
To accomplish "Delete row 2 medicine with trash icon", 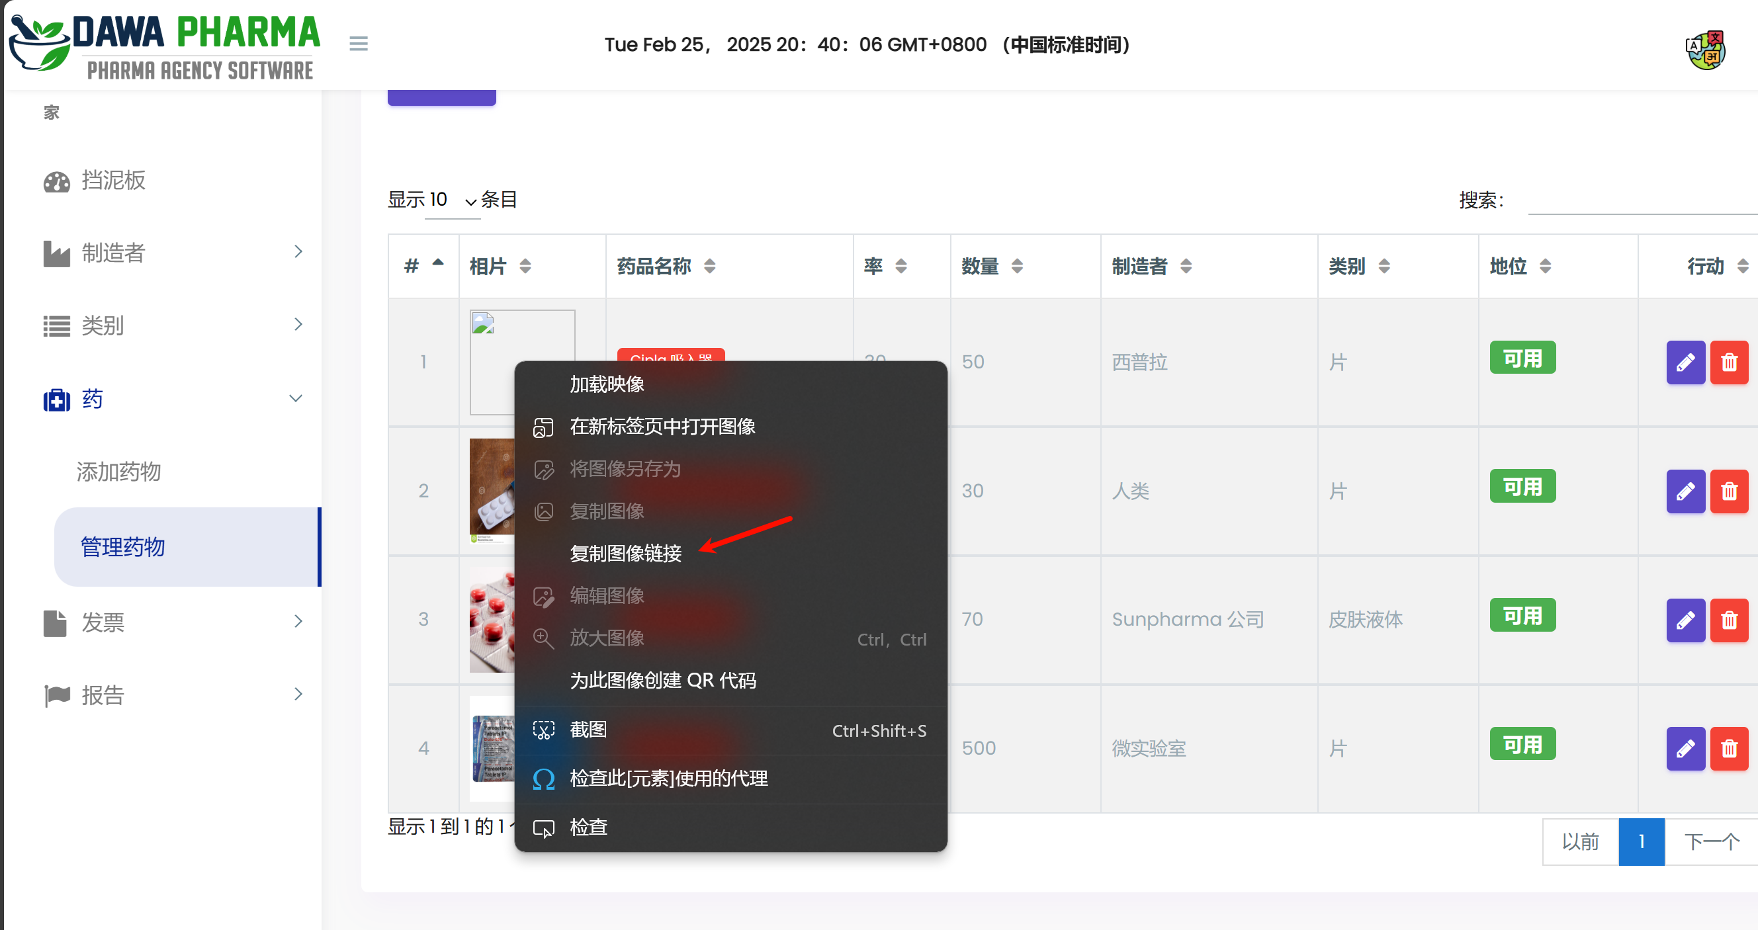I will pos(1730,491).
